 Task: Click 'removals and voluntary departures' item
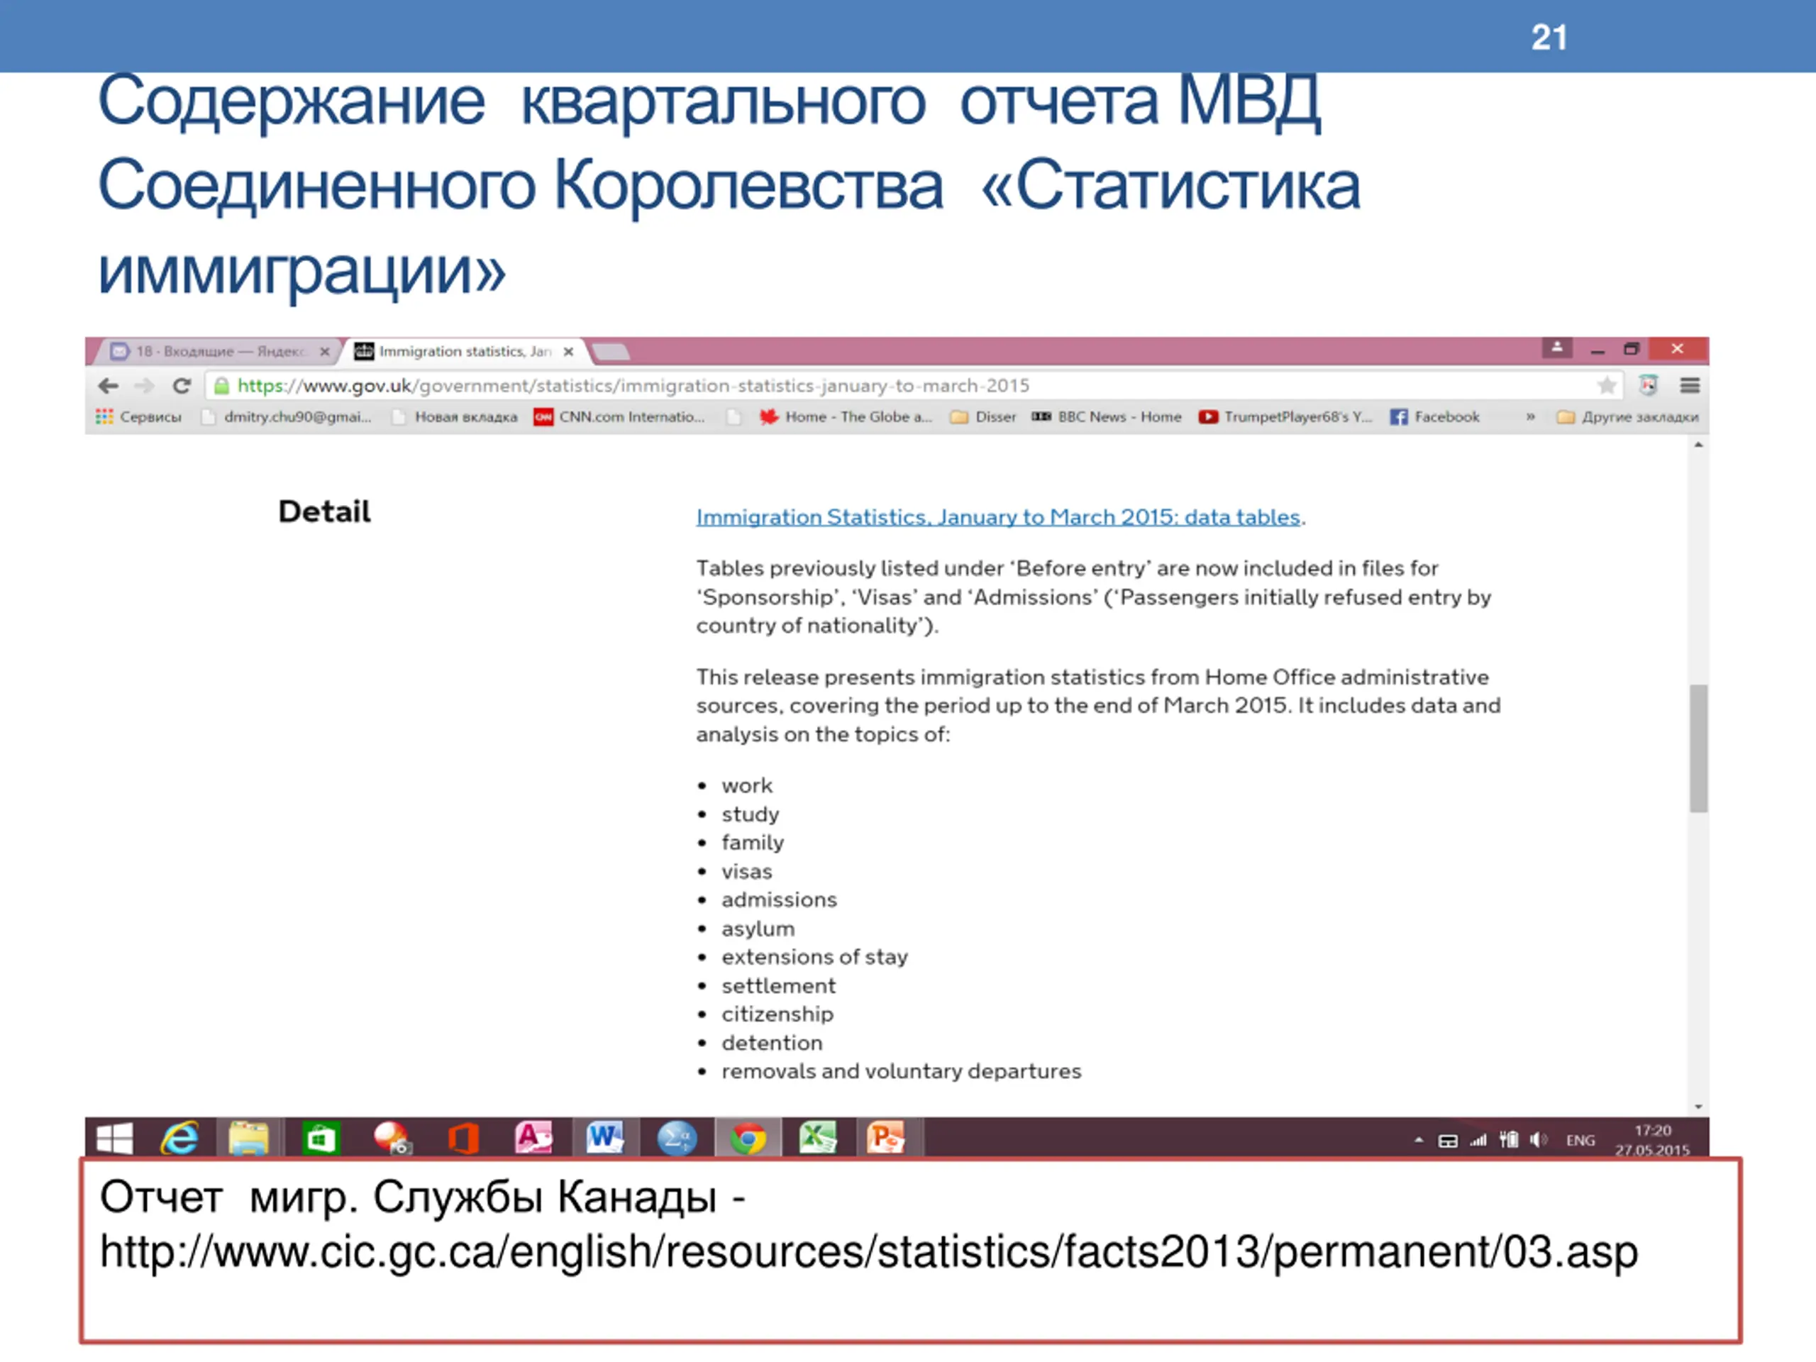point(902,1071)
